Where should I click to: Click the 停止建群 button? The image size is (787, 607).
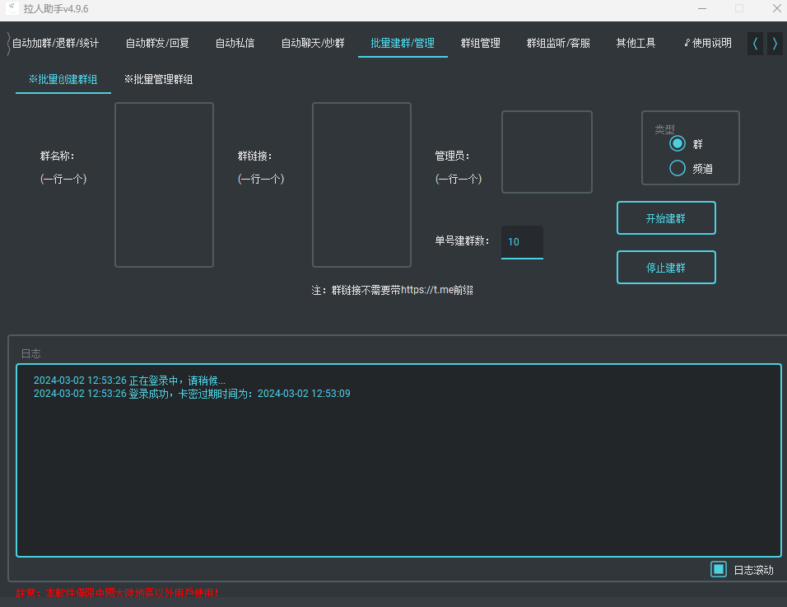coord(666,268)
